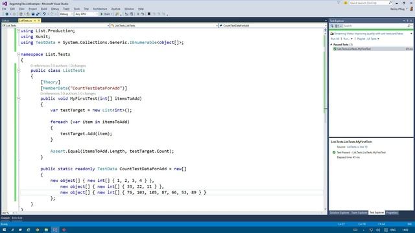Click the notifications flag icon
This screenshot has width=415, height=233.
click(338, 3)
